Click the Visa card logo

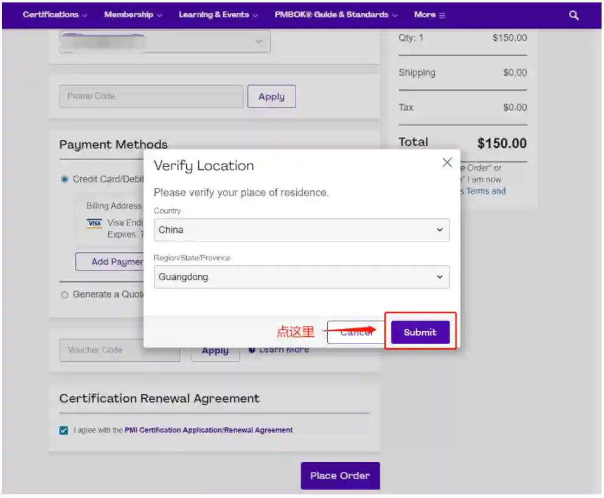click(94, 223)
